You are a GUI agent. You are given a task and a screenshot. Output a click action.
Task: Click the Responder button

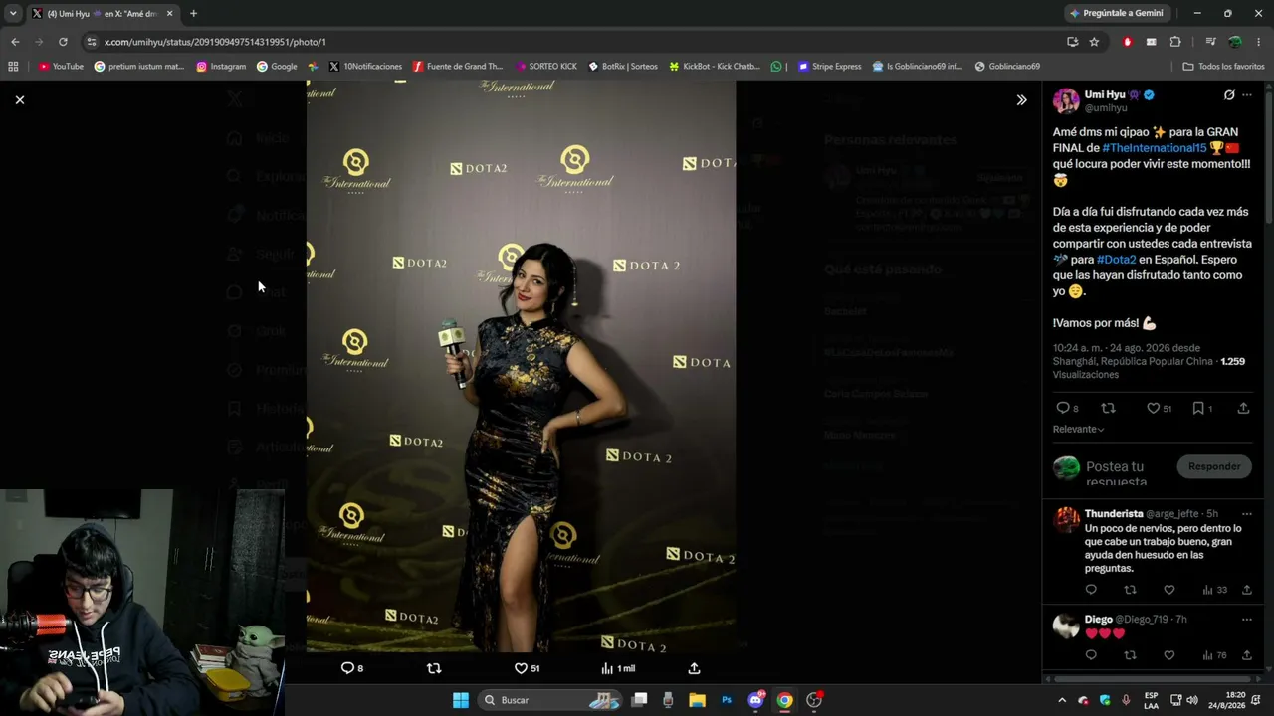click(1214, 466)
